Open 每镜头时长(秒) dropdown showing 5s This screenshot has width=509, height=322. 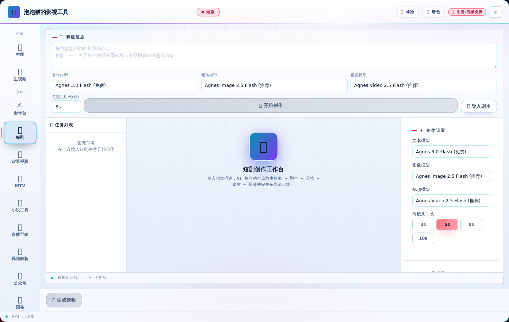tap(66, 107)
